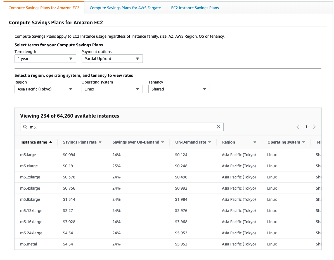Click the magnifier search icon
Image resolution: width=334 pixels, height=260 pixels.
pyautogui.click(x=25, y=127)
